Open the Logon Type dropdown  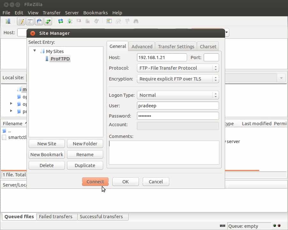click(178, 95)
